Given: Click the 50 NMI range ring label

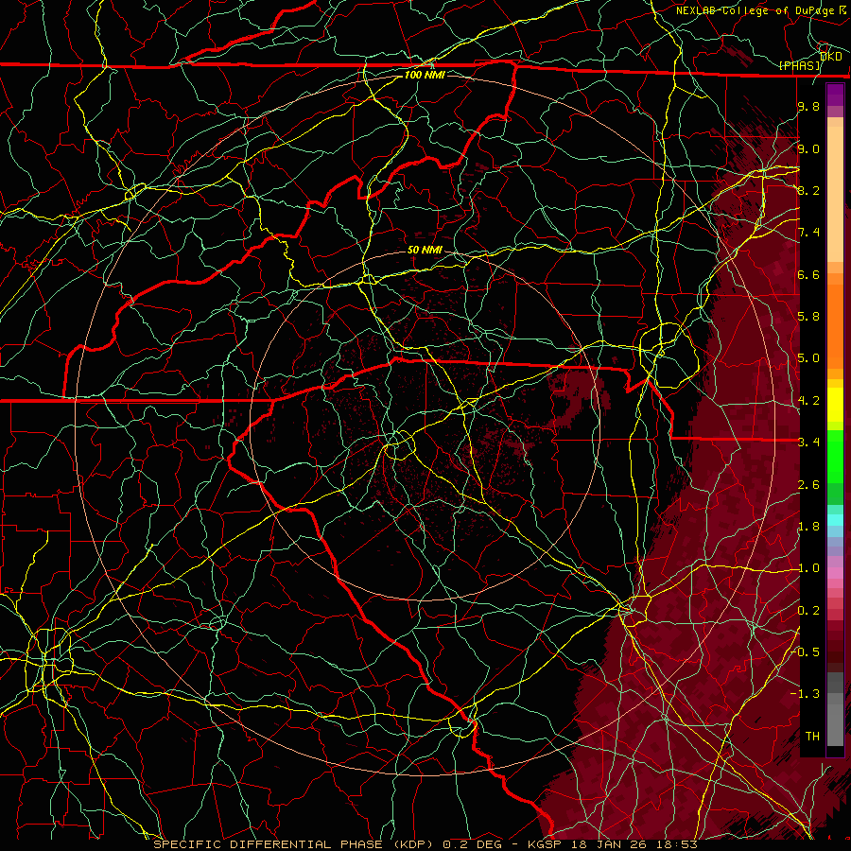Looking at the screenshot, I should coord(425,250).
